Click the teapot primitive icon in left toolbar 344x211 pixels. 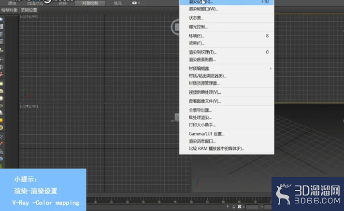1,106
